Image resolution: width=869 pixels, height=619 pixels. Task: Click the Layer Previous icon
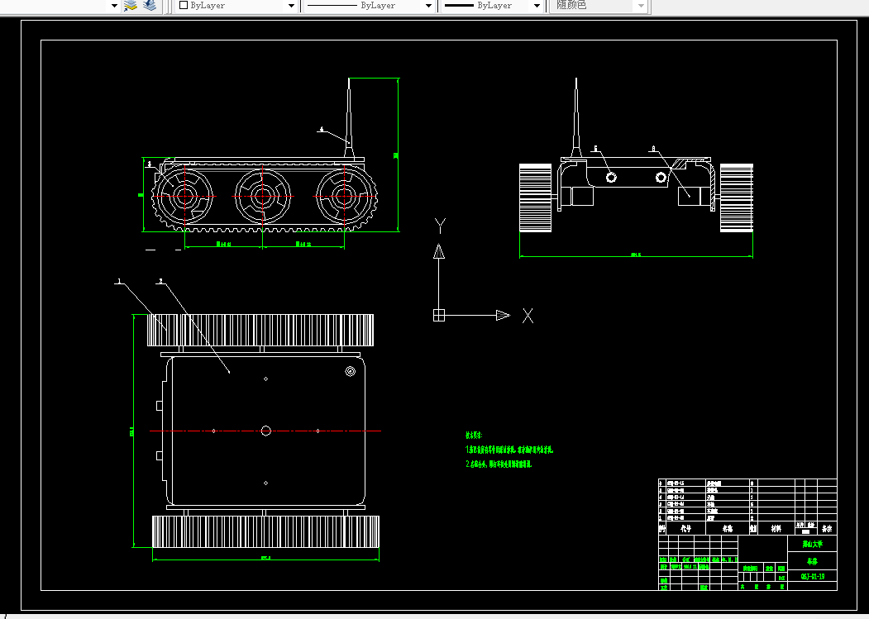[x=149, y=6]
